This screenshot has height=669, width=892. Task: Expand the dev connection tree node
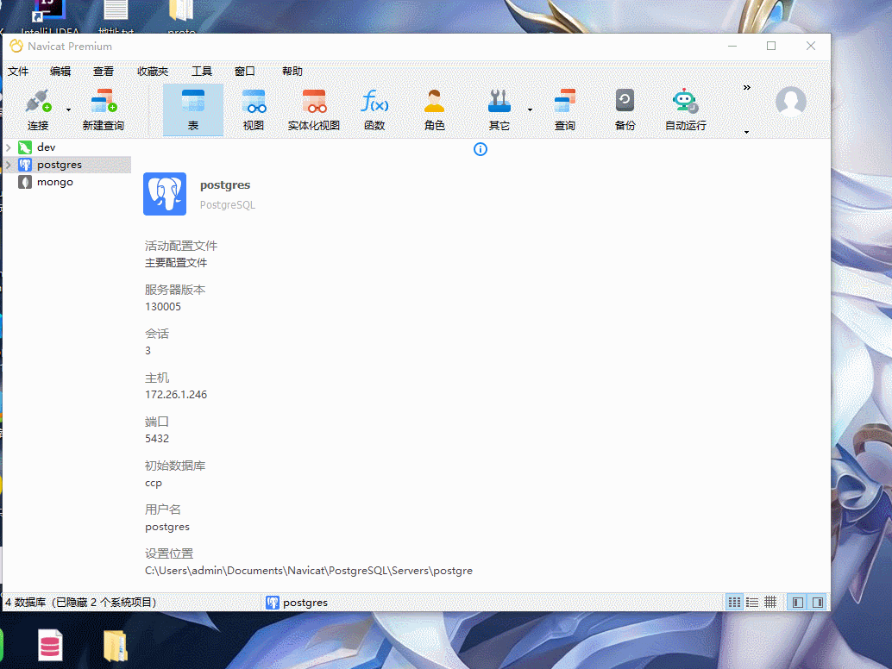[x=9, y=147]
